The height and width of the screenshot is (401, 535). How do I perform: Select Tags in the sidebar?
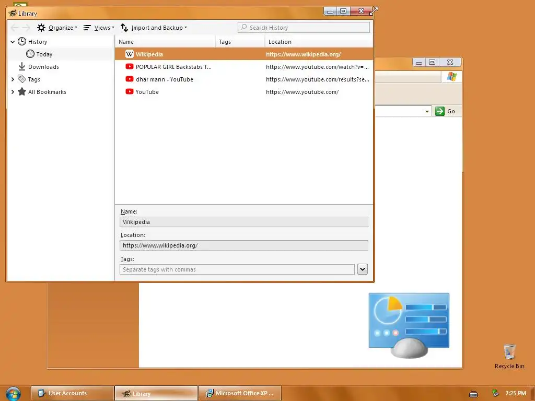pos(34,79)
